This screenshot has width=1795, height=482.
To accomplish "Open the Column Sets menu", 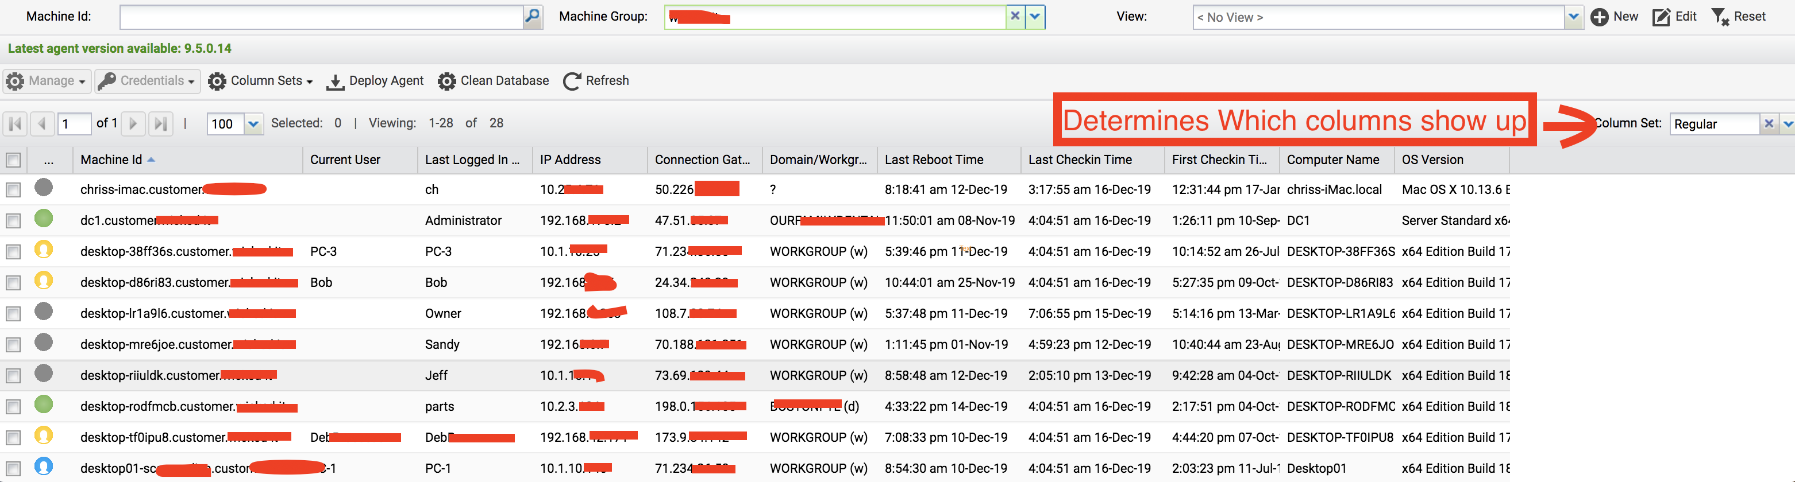I will (x=261, y=81).
